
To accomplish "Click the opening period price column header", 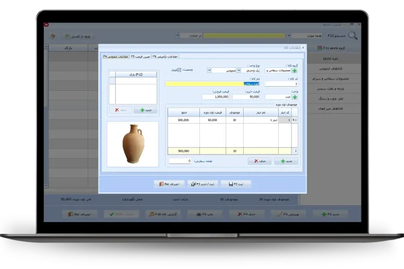I will [x=213, y=113].
